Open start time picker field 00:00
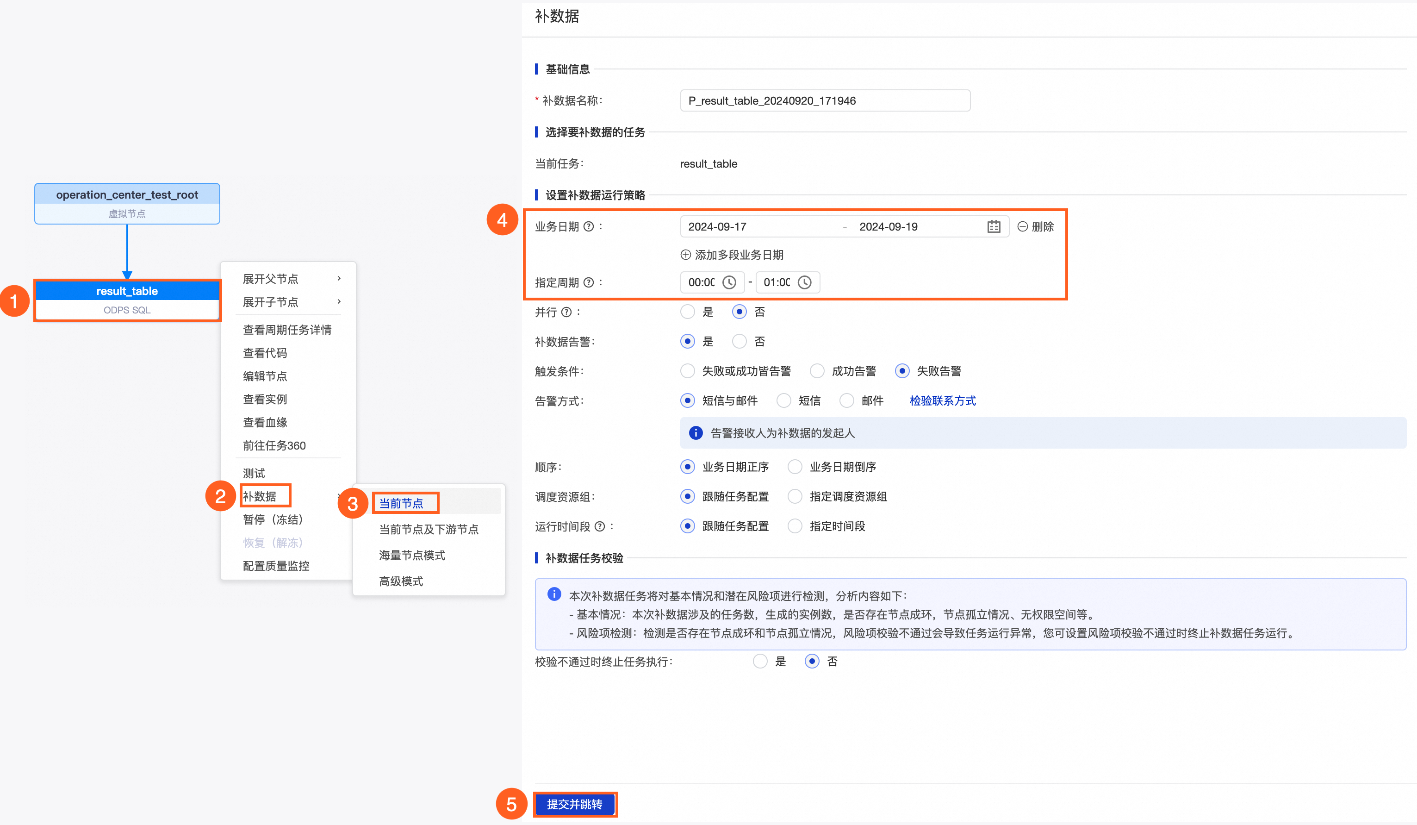The image size is (1417, 825). pyautogui.click(x=712, y=282)
